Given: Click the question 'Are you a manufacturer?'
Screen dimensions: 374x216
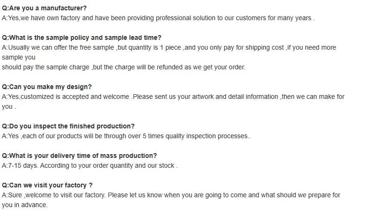Looking at the screenshot, I should (44, 8).
